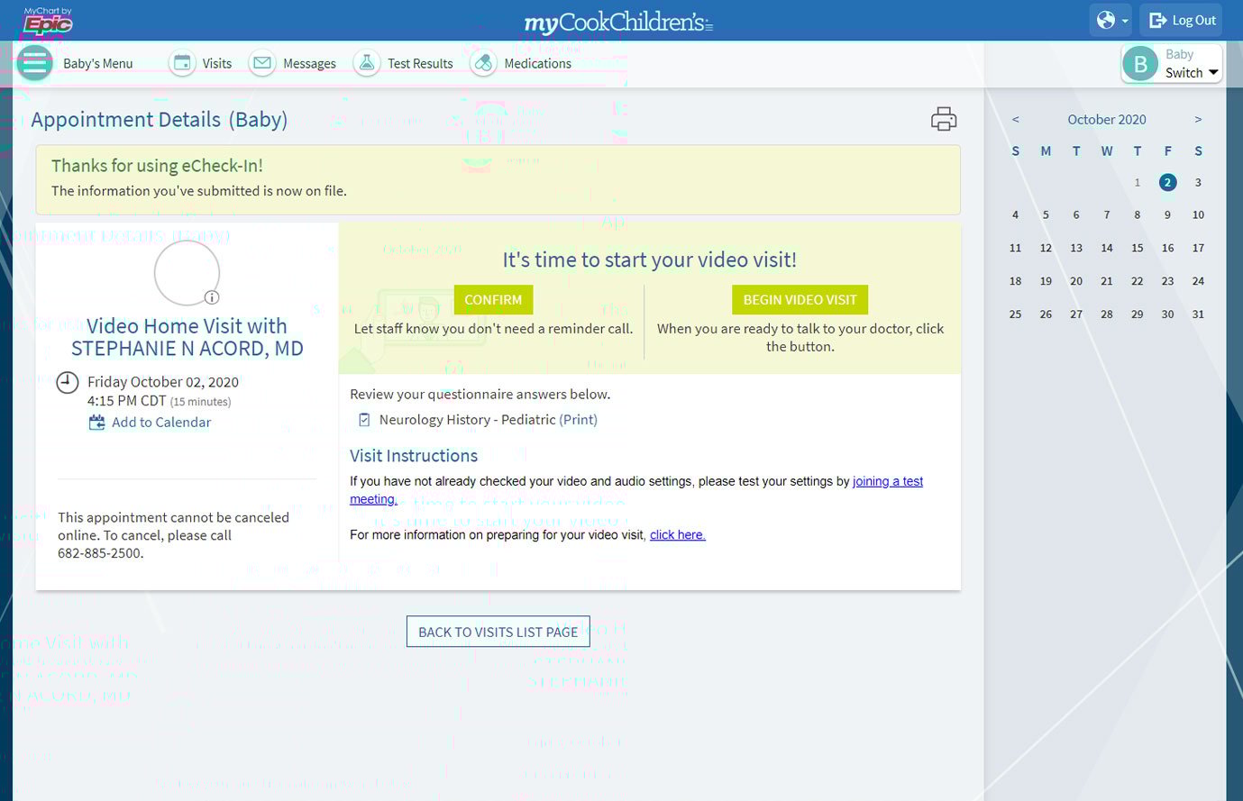
Task: Select October 2 on the calendar
Action: 1167,182
